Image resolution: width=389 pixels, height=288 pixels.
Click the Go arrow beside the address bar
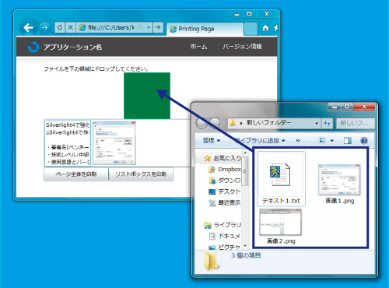(x=158, y=27)
